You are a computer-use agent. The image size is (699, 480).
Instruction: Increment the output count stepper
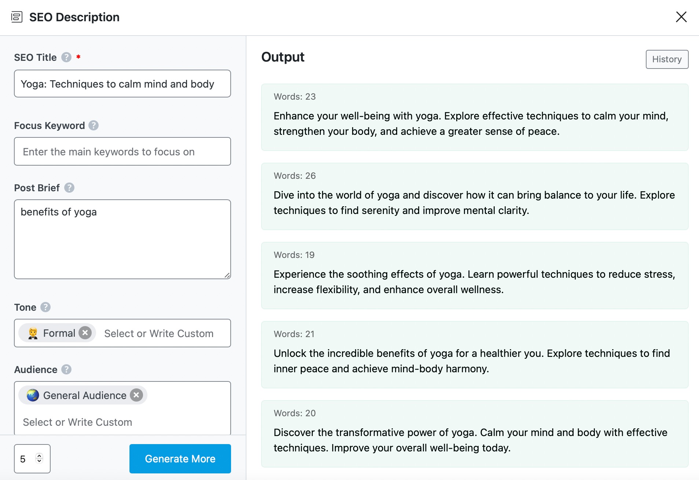[x=39, y=456]
